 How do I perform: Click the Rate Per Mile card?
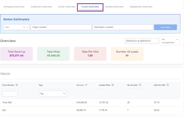click(90, 54)
